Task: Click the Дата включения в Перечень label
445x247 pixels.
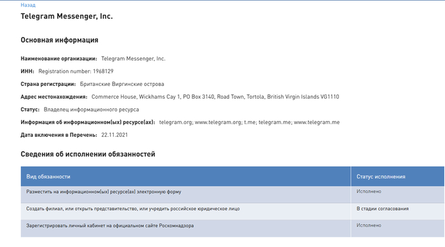Action: click(x=58, y=135)
